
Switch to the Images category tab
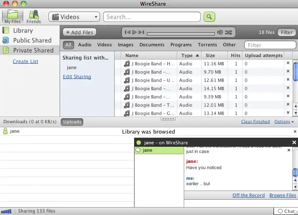(x=126, y=45)
